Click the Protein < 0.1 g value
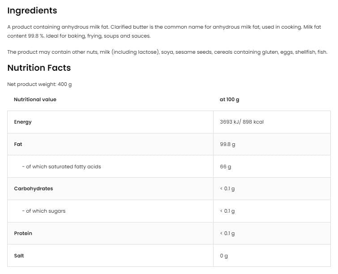338x274 pixels. (227, 233)
